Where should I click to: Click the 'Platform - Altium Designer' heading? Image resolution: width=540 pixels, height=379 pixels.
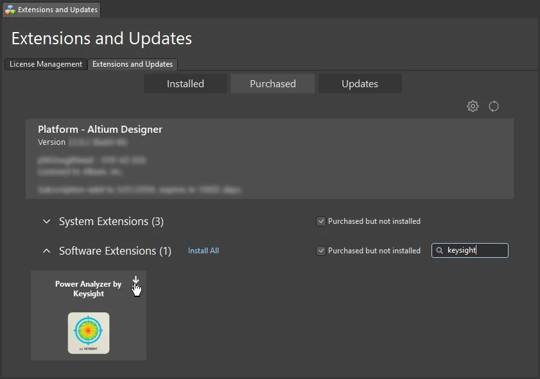point(100,130)
